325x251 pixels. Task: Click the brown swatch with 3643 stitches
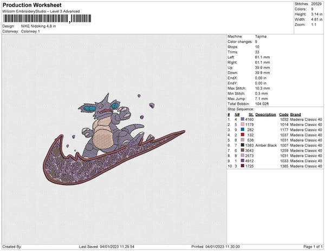(243, 150)
